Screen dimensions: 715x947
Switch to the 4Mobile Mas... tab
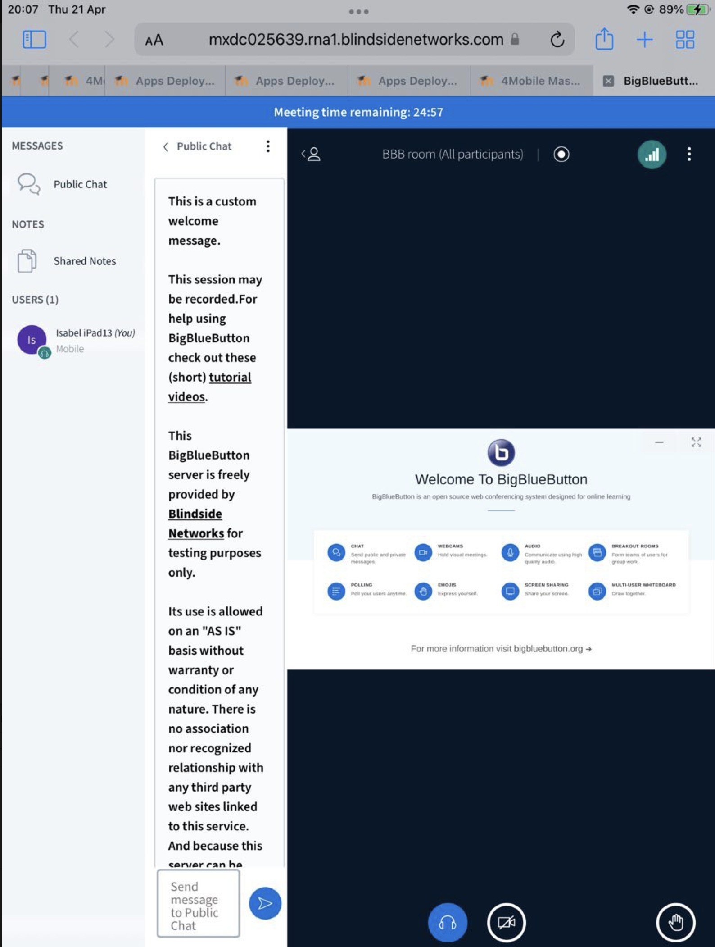coord(532,81)
